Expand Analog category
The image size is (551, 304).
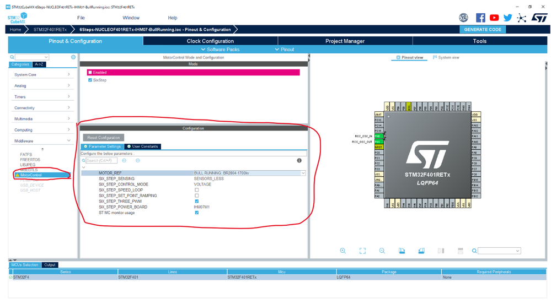pos(42,86)
